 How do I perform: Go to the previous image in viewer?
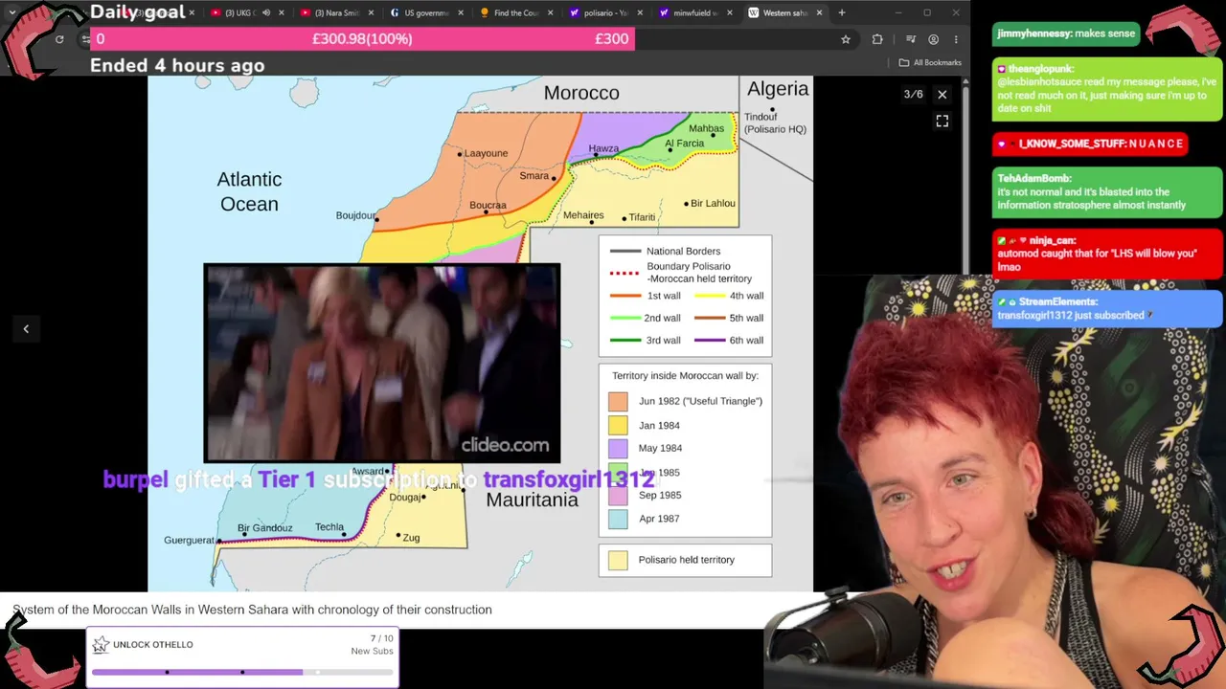click(26, 329)
